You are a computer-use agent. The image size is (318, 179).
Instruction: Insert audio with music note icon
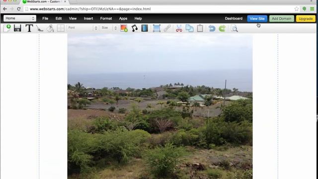coord(134,28)
